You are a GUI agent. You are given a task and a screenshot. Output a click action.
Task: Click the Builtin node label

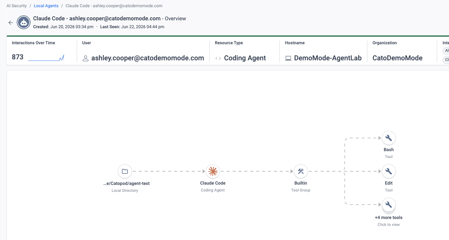pos(301,183)
